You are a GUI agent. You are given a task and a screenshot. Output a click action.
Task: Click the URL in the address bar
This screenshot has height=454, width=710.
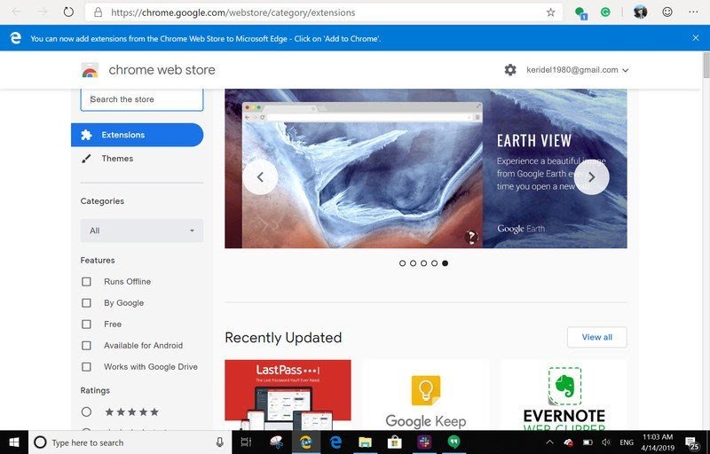[x=233, y=12]
